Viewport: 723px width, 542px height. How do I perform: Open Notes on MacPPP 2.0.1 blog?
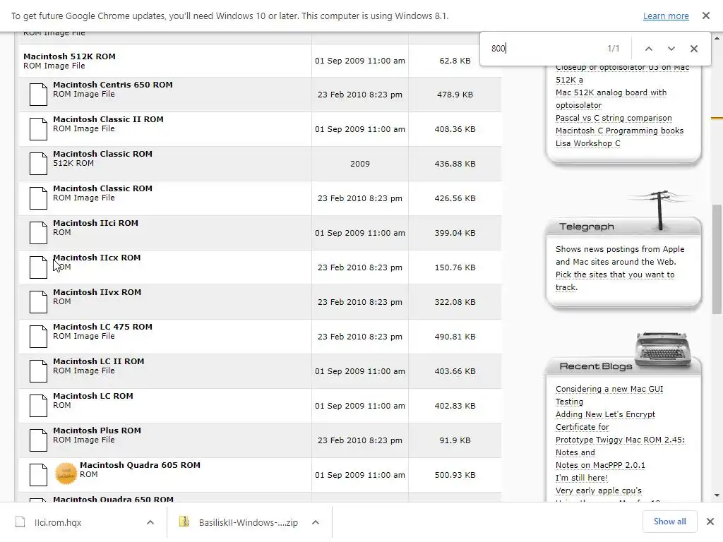click(600, 465)
